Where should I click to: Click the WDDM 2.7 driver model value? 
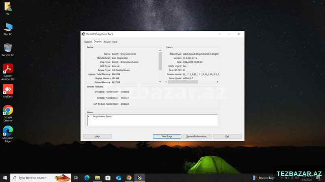188,78
